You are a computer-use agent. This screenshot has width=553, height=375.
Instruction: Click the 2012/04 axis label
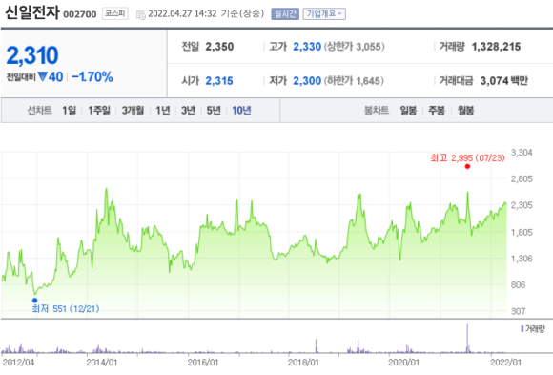click(x=19, y=363)
